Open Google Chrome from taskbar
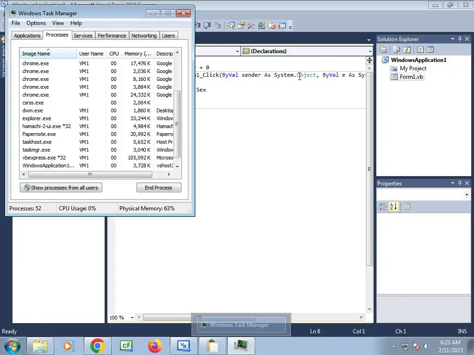 click(x=97, y=346)
